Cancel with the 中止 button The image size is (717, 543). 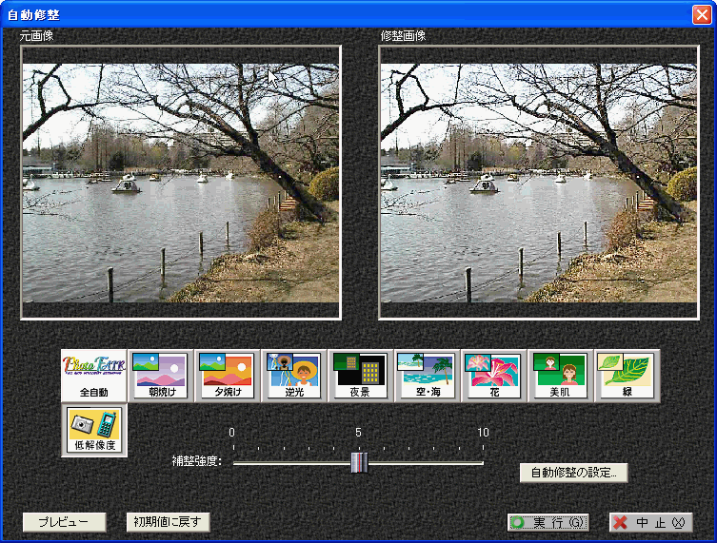click(x=650, y=522)
